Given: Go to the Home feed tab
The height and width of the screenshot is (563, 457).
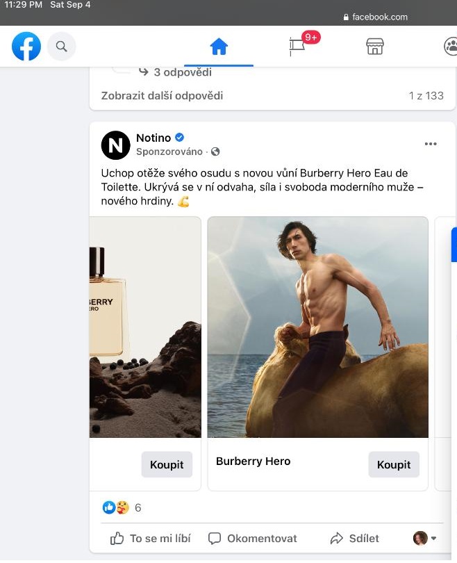Looking at the screenshot, I should click(219, 47).
